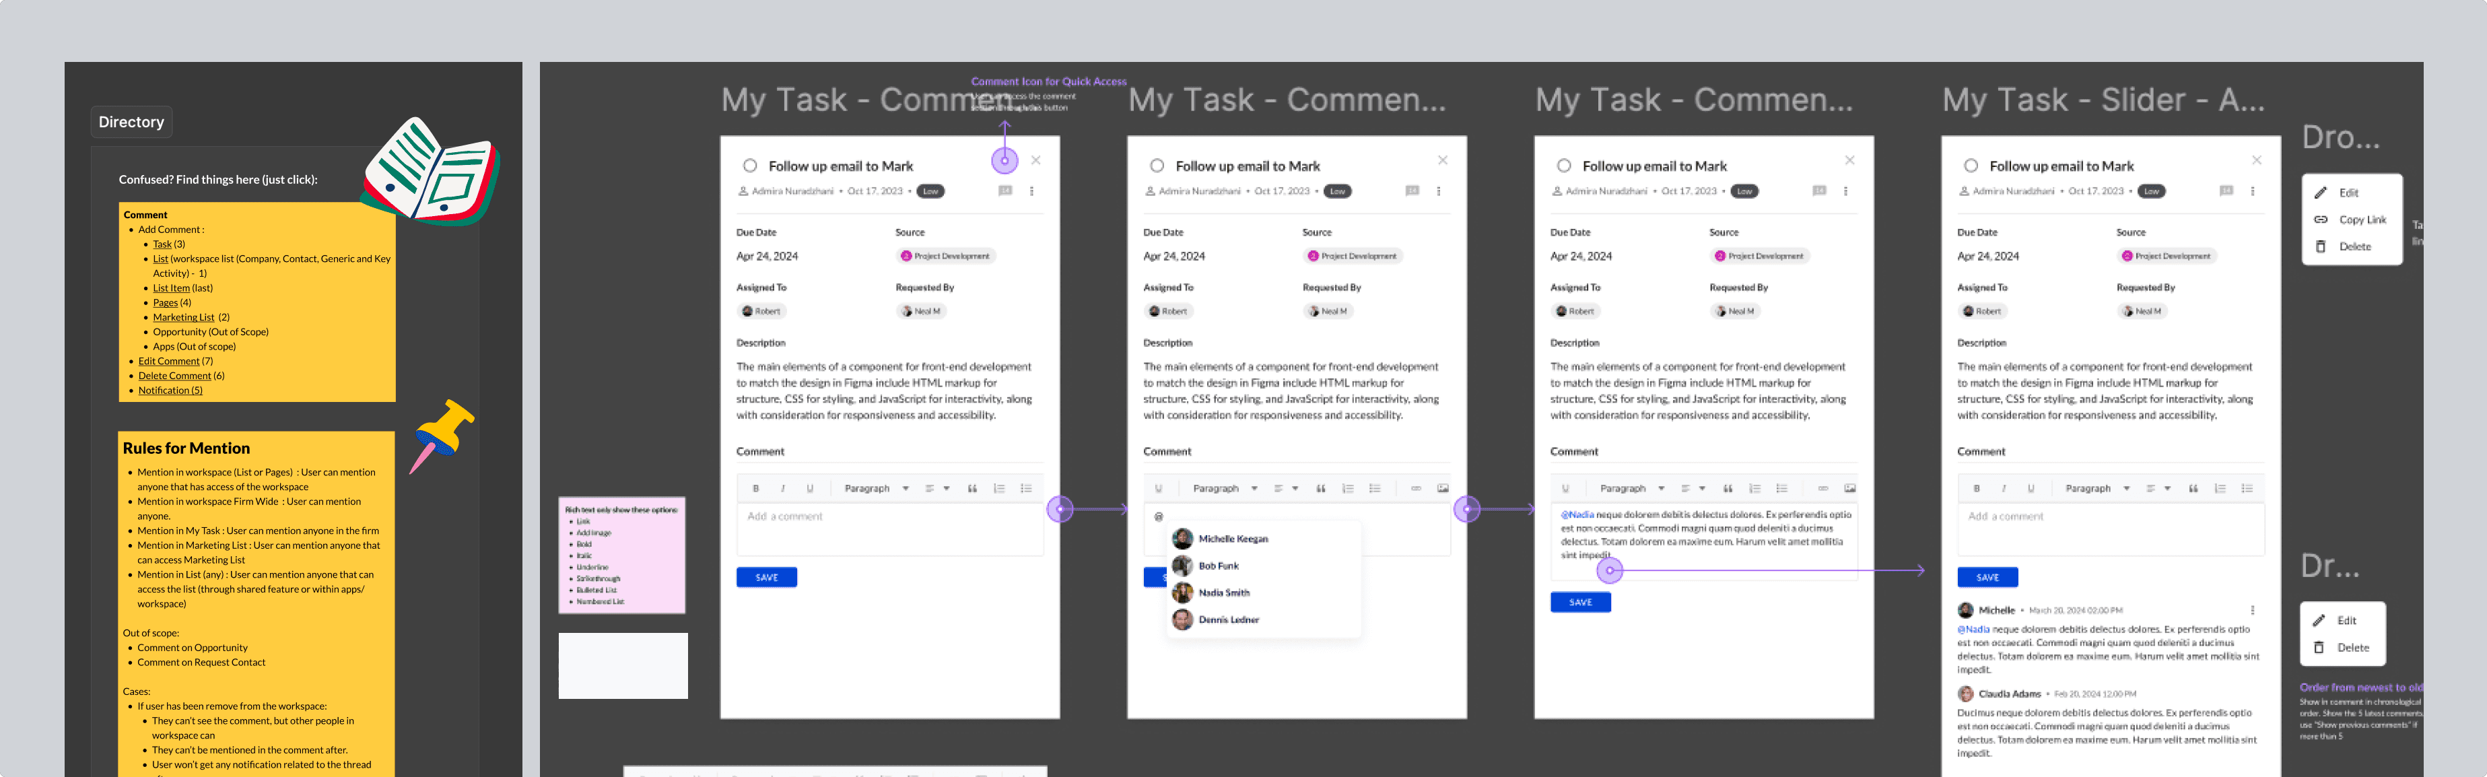Open text alignment dropdown in Slider frame
Viewport: 2487px width, 777px height.
(2158, 488)
